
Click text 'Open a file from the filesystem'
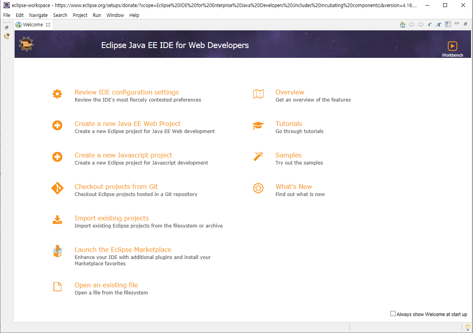pos(111,293)
